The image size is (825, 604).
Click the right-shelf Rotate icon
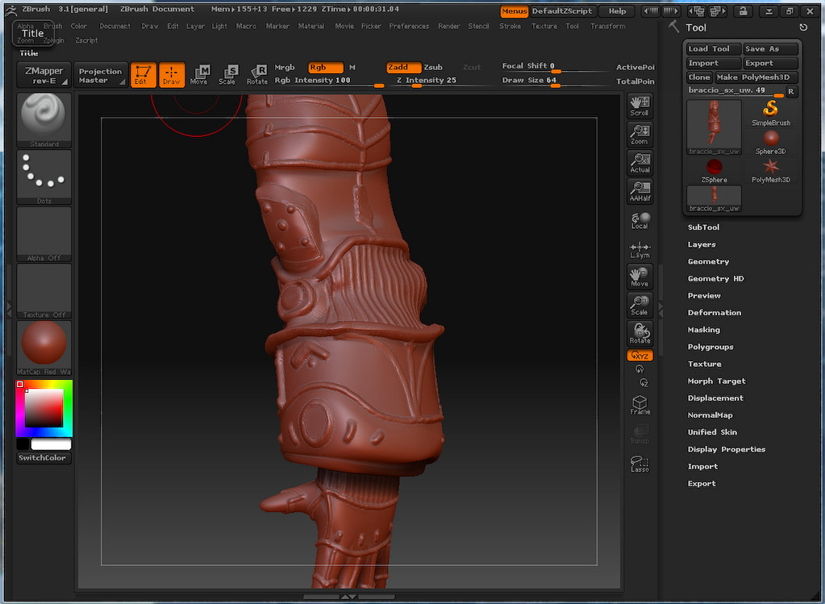(x=640, y=333)
